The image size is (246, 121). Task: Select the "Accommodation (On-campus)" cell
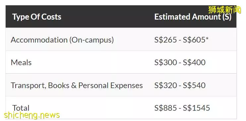click(62, 40)
